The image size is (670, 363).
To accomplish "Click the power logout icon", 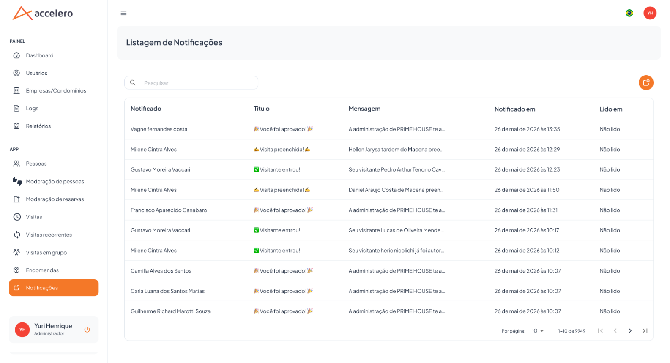I will click(87, 330).
